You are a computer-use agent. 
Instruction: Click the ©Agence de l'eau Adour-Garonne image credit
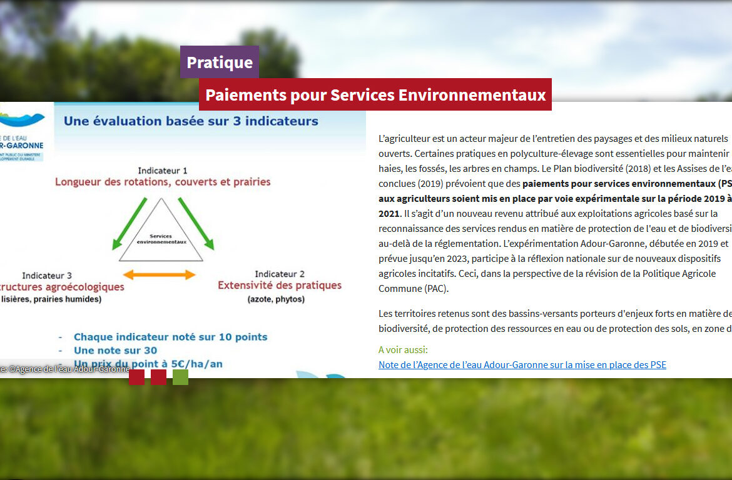click(65, 369)
